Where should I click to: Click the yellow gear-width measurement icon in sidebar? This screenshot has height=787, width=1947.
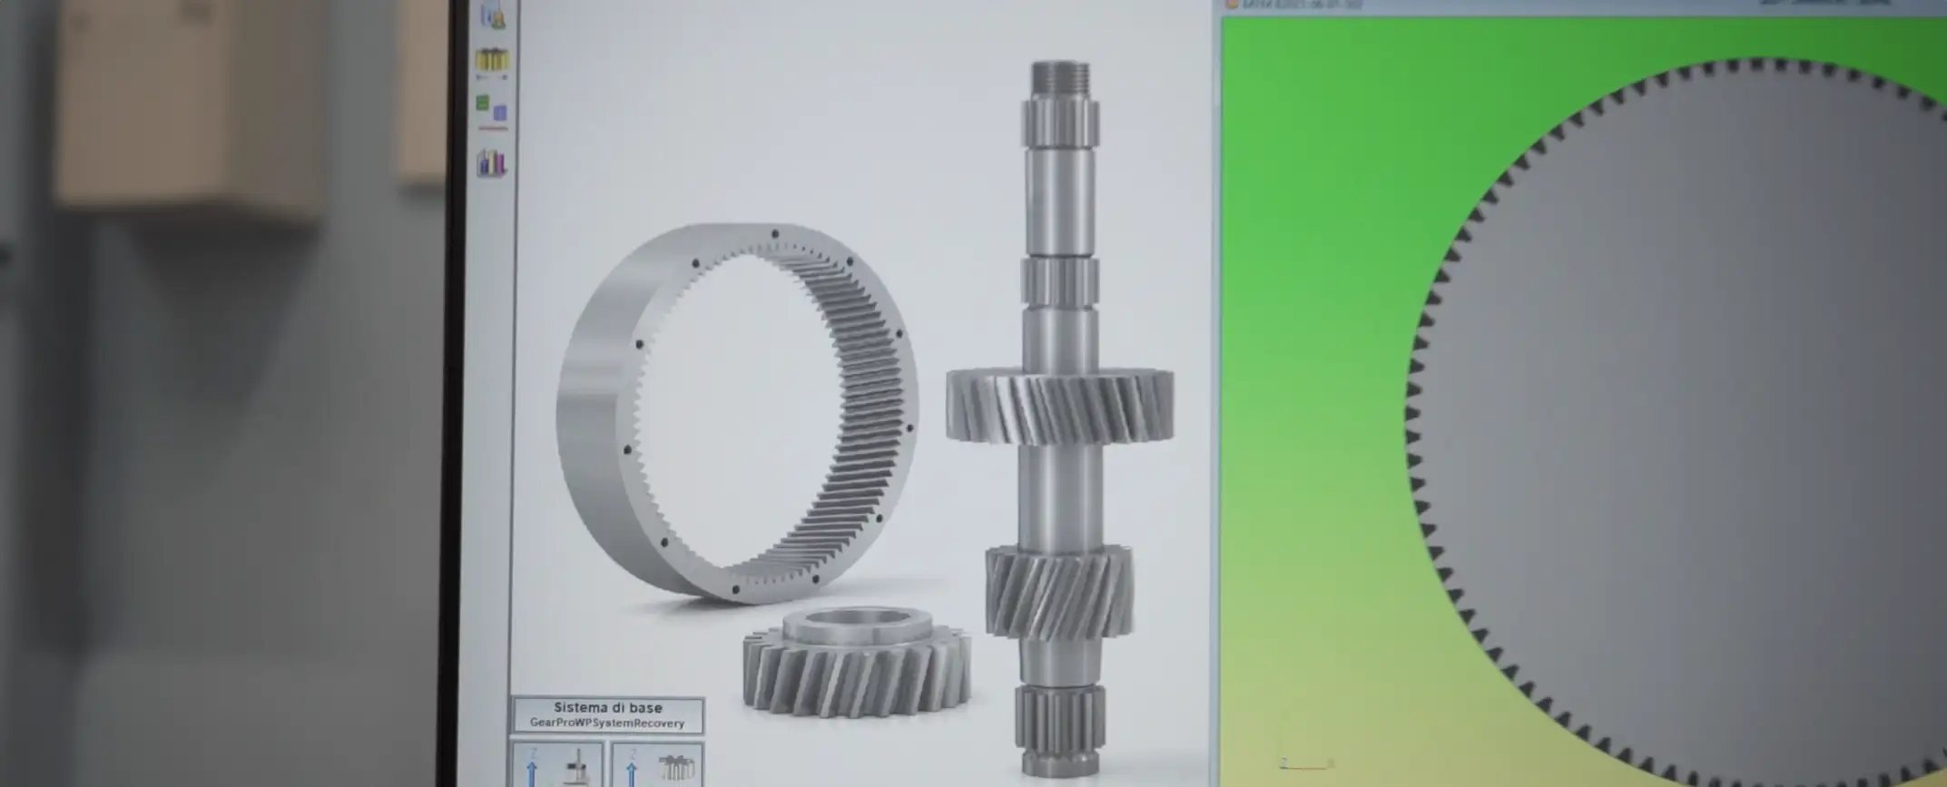(492, 62)
